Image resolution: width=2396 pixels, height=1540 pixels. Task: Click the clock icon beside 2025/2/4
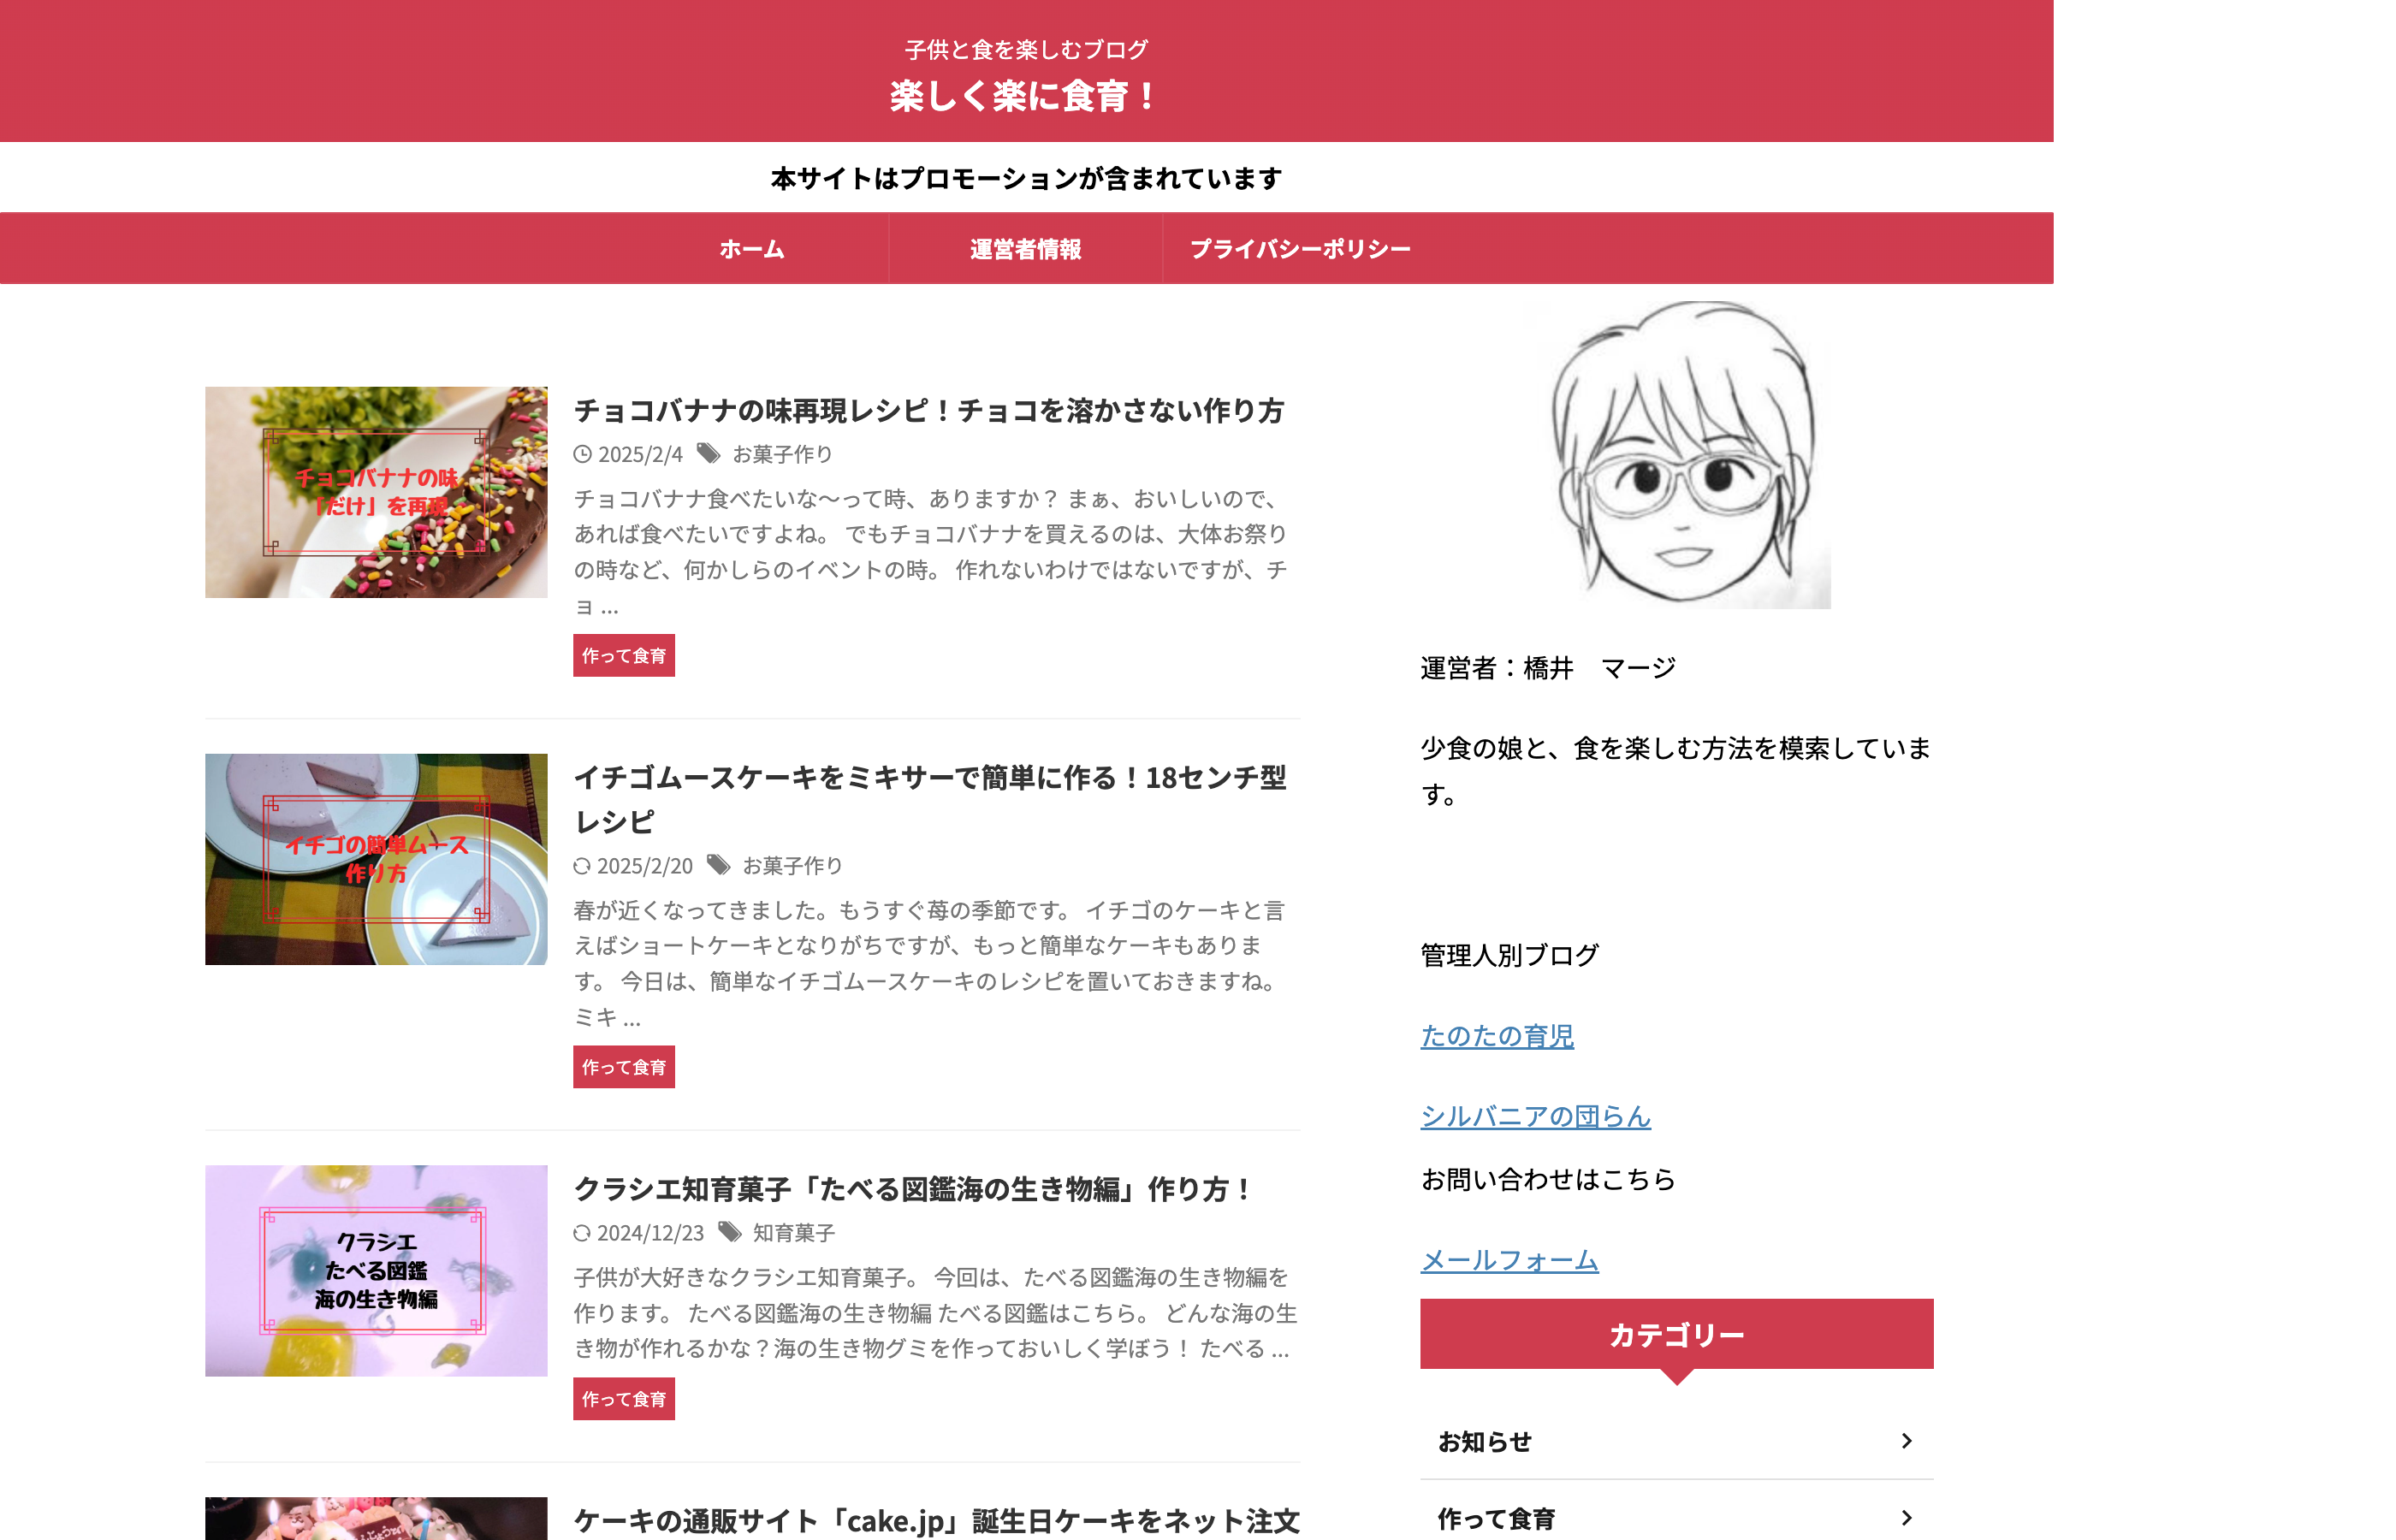pos(582,455)
